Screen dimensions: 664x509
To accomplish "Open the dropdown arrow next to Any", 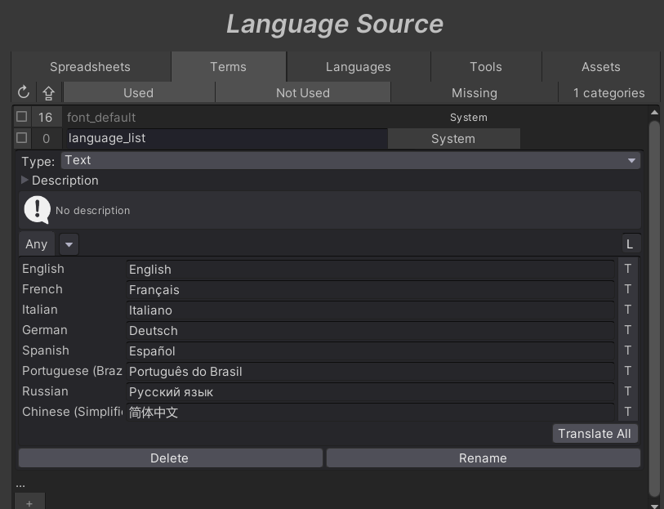I will pos(69,243).
